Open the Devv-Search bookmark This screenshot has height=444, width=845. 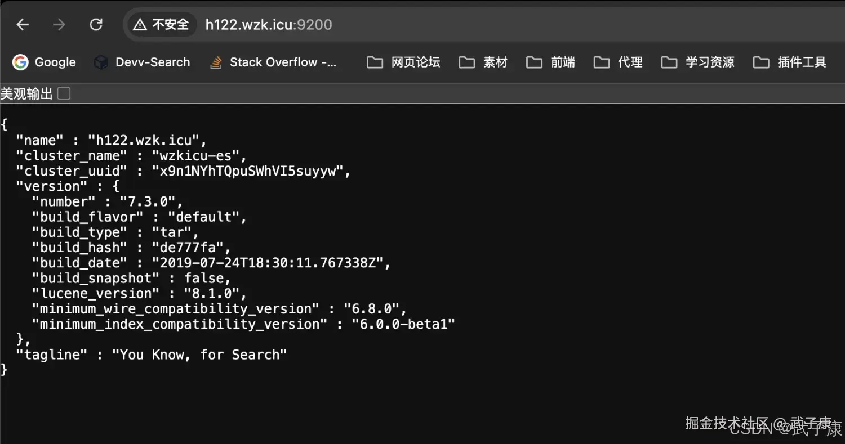click(142, 62)
